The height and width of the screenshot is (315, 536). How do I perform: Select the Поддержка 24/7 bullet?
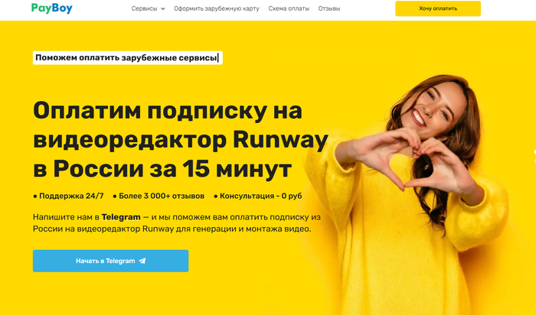pos(68,196)
